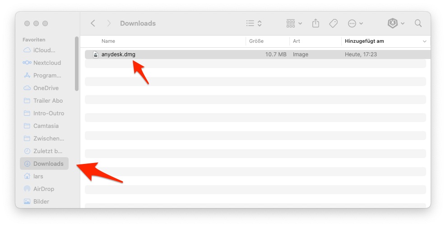Viewport: 446px width, 227px height.
Task: Sort by the Name column header
Action: [x=108, y=41]
